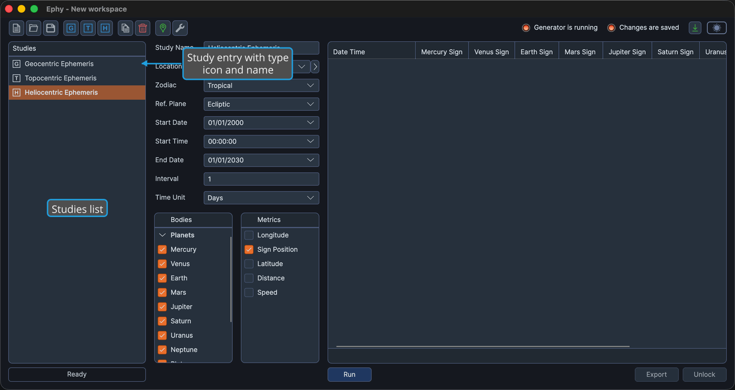
Task: Open settings with the wrench icon
Action: pyautogui.click(x=180, y=28)
